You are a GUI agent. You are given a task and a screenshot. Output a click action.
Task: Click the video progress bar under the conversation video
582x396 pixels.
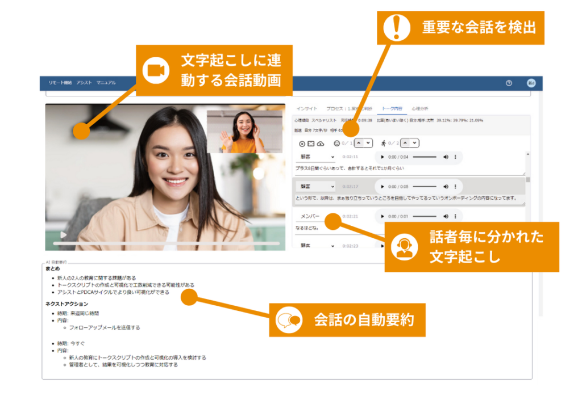click(166, 243)
